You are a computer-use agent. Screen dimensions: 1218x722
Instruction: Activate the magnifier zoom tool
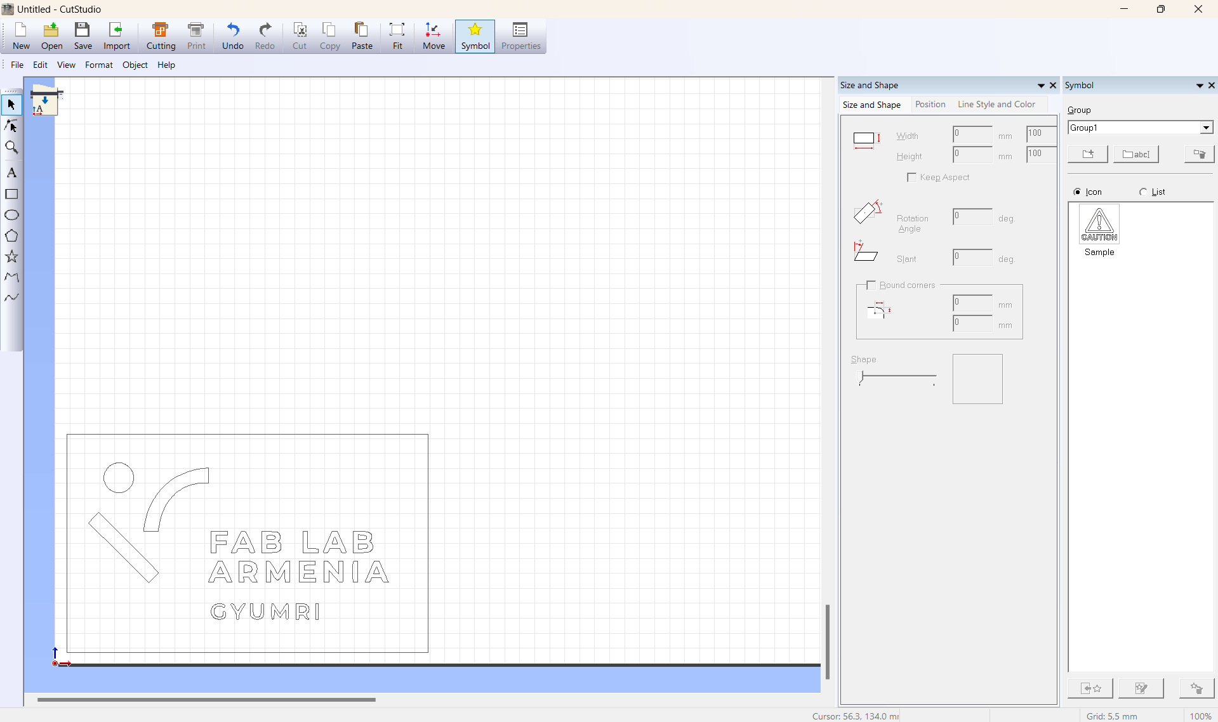coord(11,147)
